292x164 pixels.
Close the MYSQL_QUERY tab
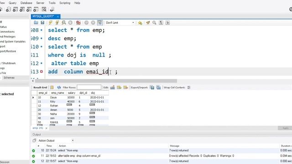pyautogui.click(x=58, y=16)
